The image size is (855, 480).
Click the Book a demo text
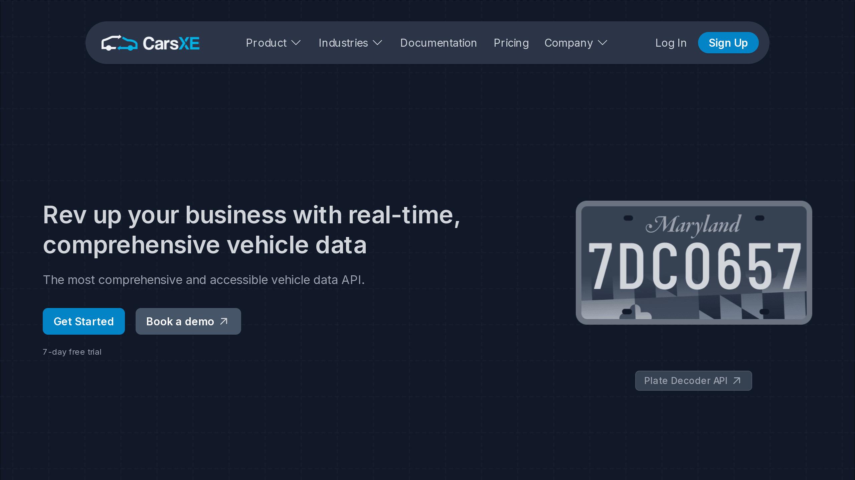pyautogui.click(x=180, y=321)
